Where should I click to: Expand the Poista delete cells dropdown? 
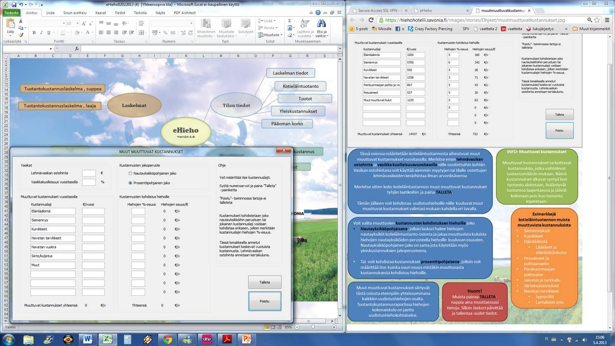pos(276,28)
